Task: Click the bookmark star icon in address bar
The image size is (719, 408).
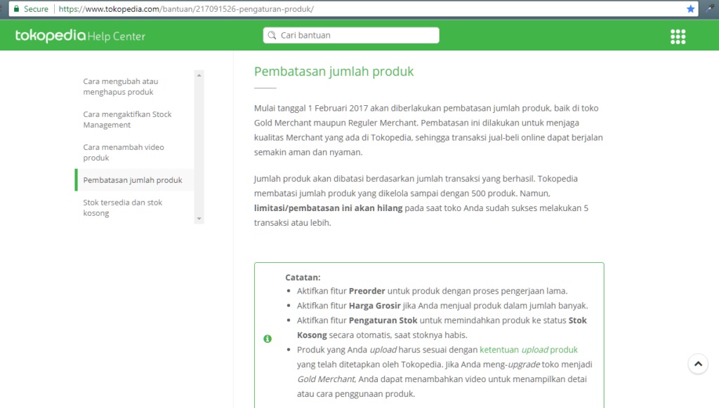Action: point(691,8)
